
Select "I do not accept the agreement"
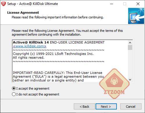[35, 94]
